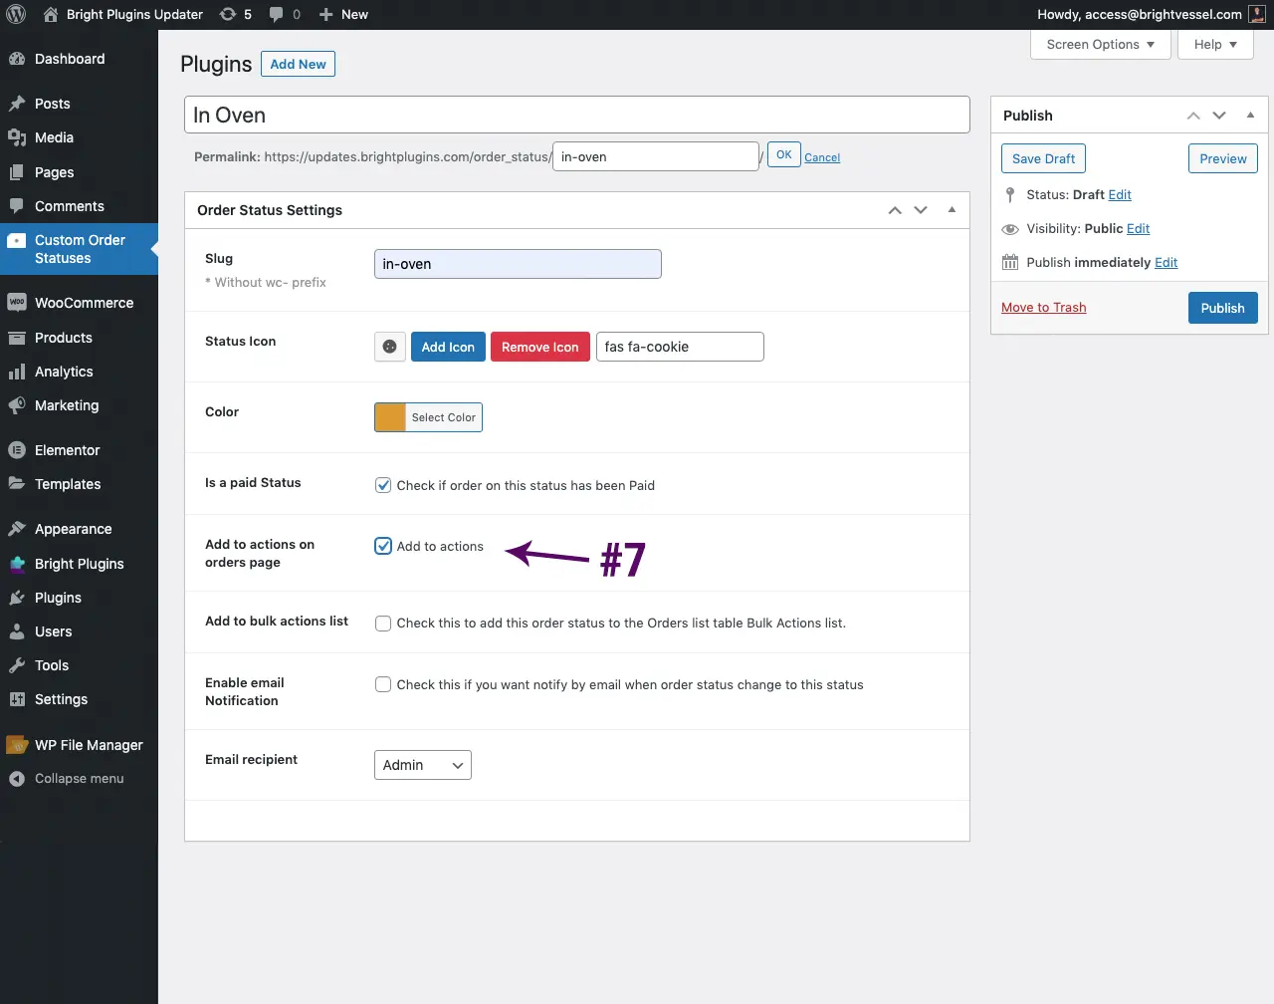Click the Publish button
The width and height of the screenshot is (1274, 1004).
point(1222,307)
